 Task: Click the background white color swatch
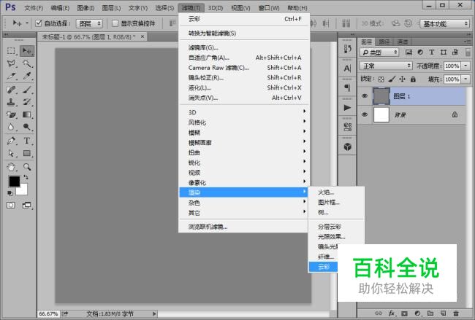point(23,190)
